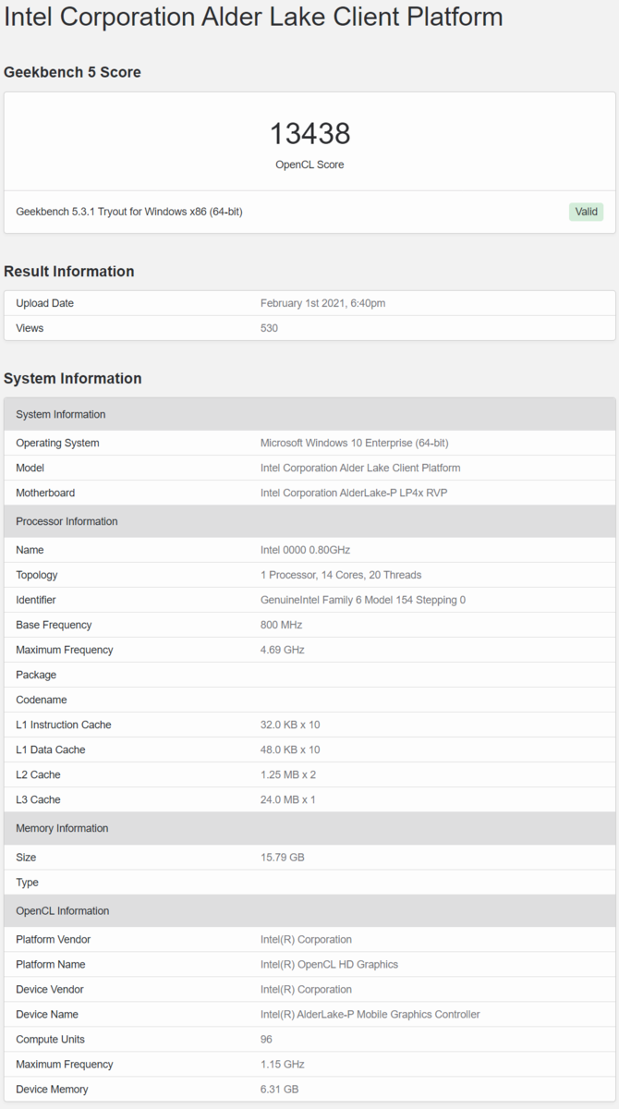619x1109 pixels.
Task: Click the green Valid badge
Action: click(x=586, y=212)
